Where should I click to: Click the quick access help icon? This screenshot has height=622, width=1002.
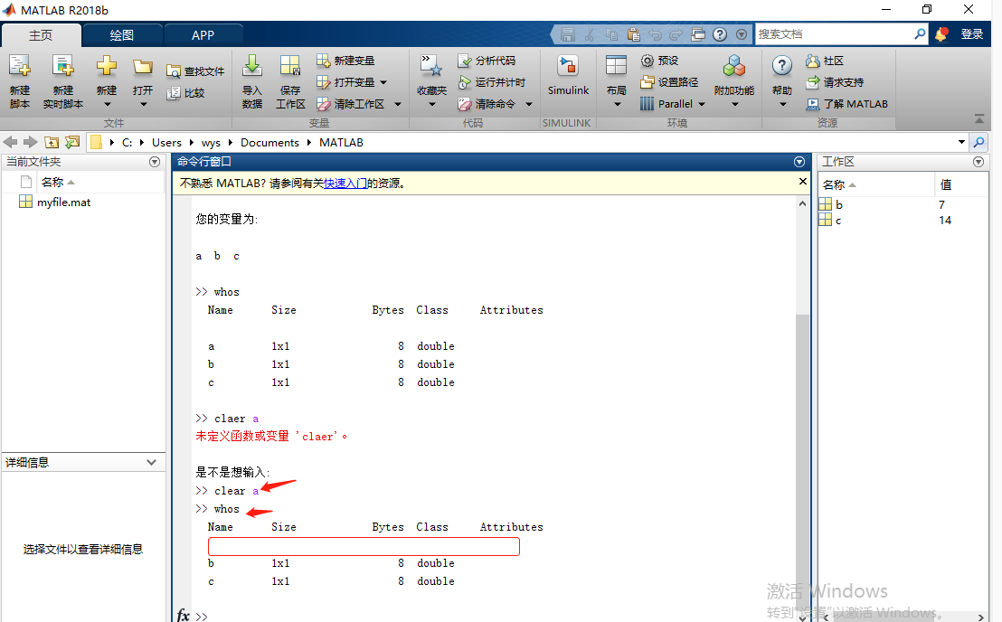(720, 34)
